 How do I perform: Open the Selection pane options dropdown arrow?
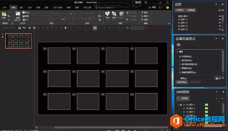[216, 4]
